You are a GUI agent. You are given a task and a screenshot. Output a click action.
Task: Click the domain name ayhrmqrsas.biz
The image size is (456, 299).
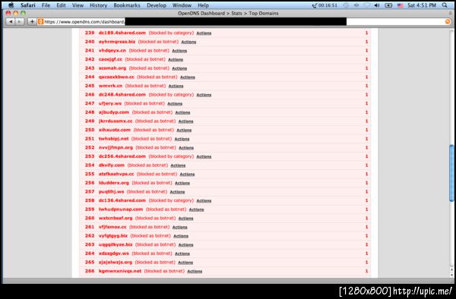tap(117, 42)
